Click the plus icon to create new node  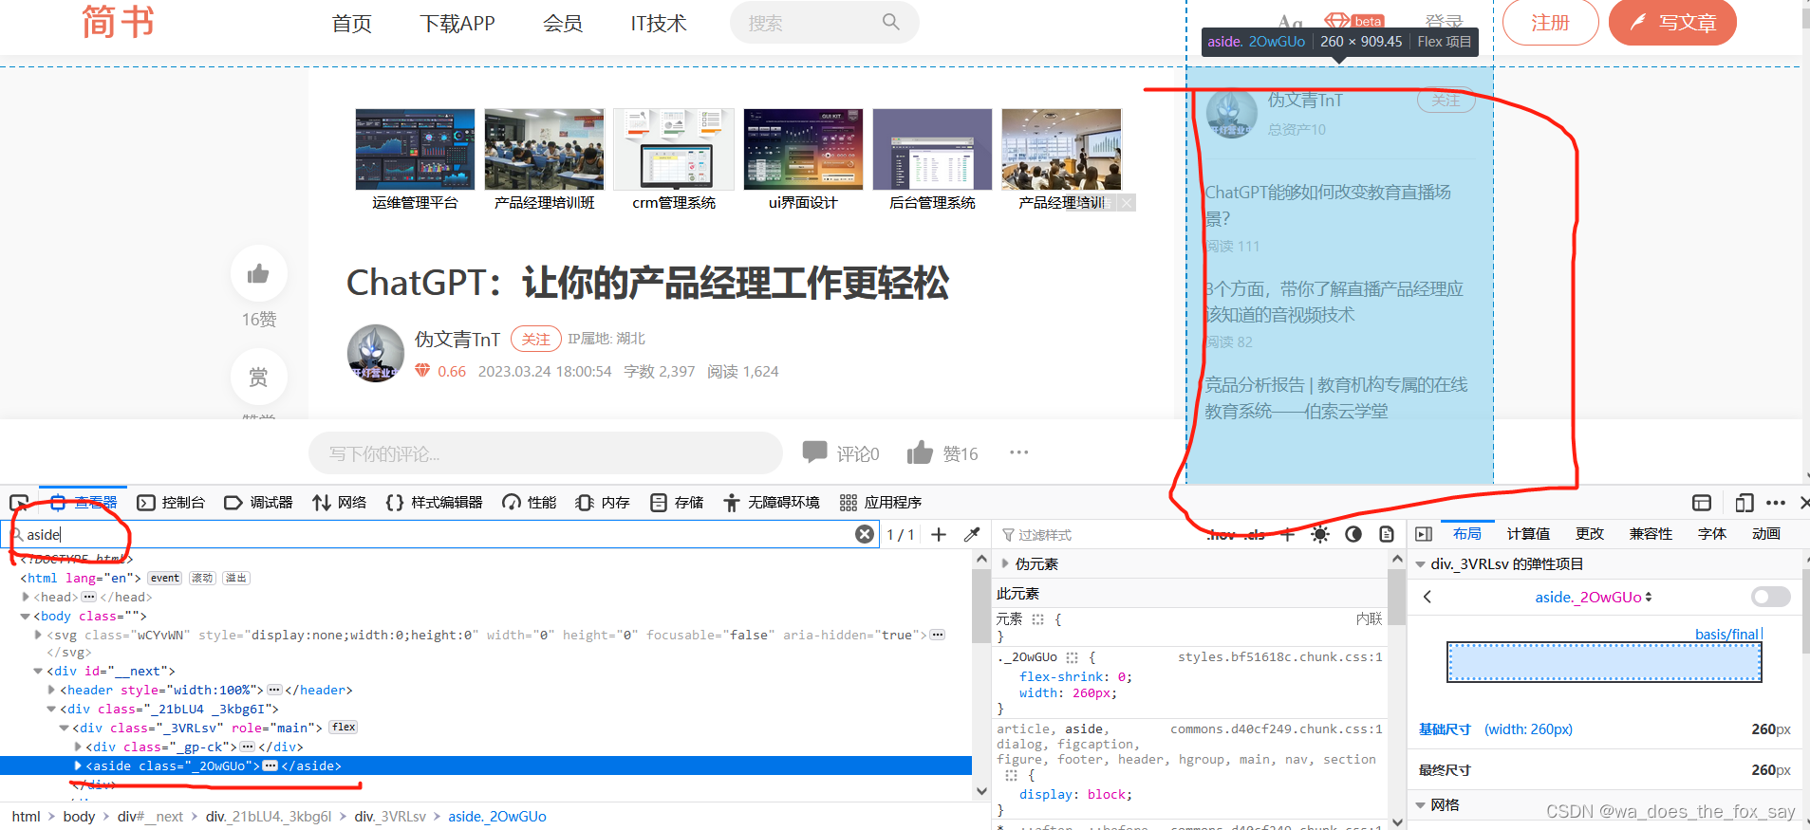939,534
